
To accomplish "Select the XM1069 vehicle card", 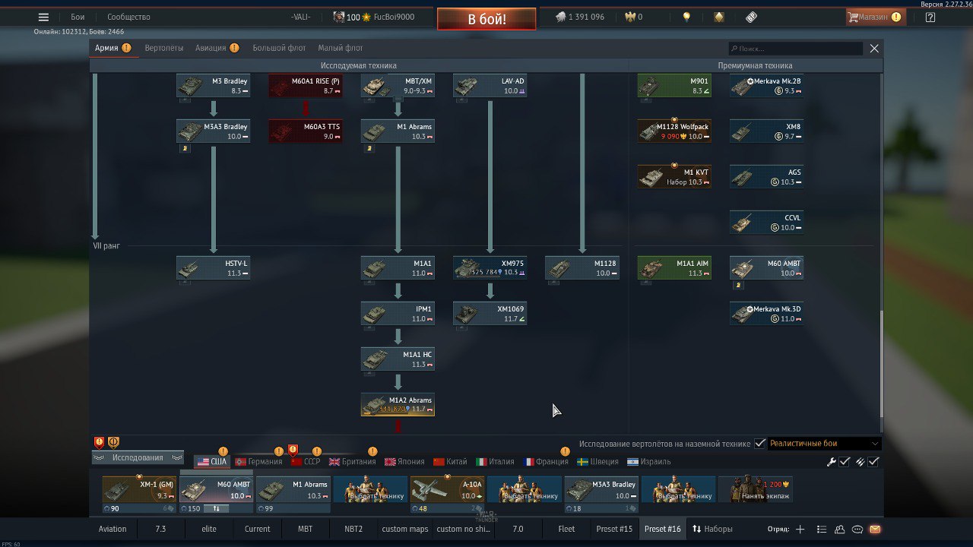I will click(x=490, y=314).
